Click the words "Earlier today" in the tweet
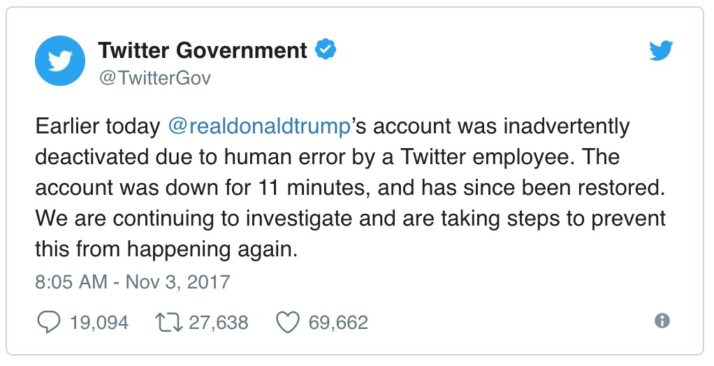The width and height of the screenshot is (714, 366). pyautogui.click(x=98, y=127)
